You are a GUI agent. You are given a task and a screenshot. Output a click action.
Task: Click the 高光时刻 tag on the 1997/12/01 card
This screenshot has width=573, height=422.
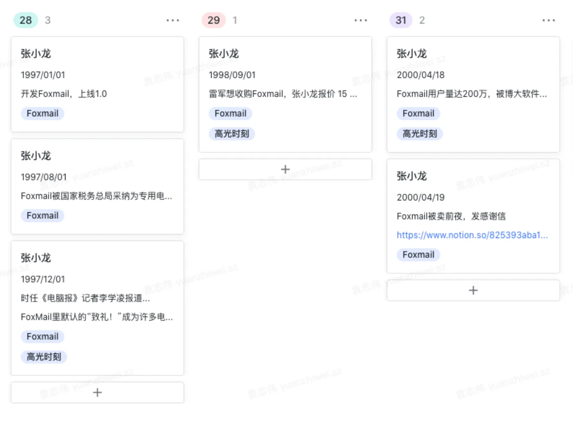point(44,357)
